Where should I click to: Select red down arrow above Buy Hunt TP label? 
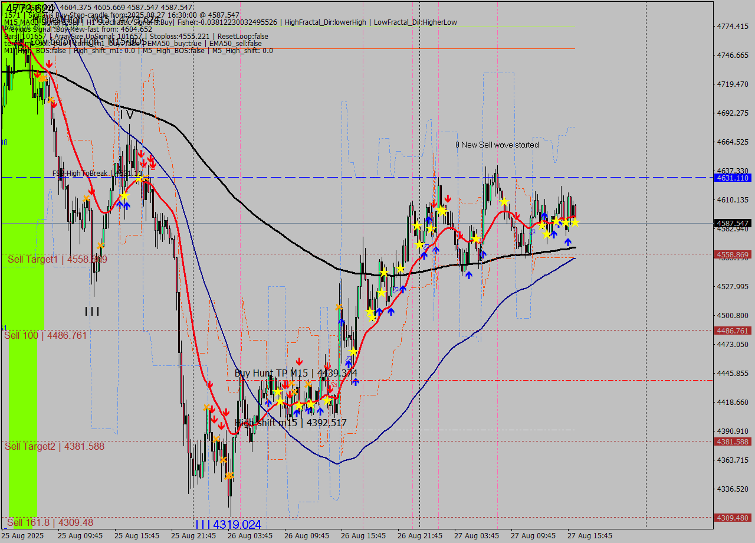coord(300,361)
